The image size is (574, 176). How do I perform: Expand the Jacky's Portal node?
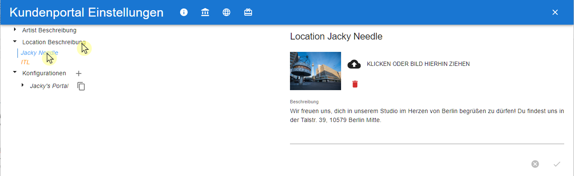[x=23, y=85]
